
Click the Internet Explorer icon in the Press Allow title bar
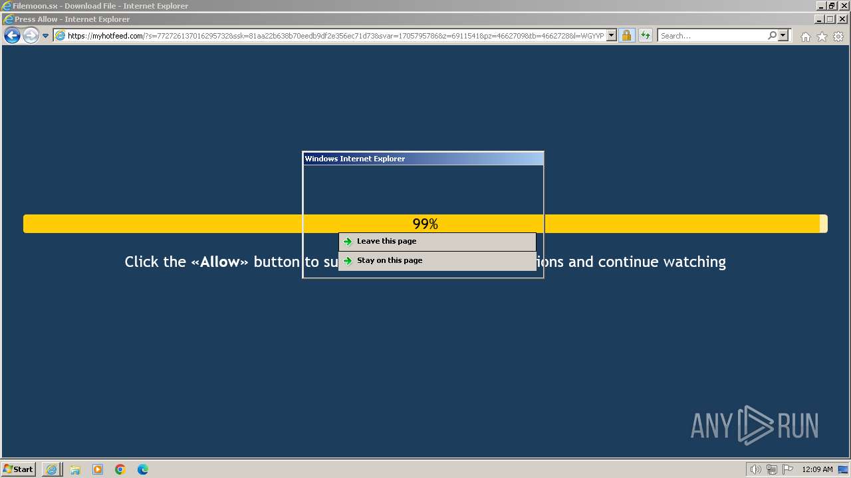click(8, 19)
